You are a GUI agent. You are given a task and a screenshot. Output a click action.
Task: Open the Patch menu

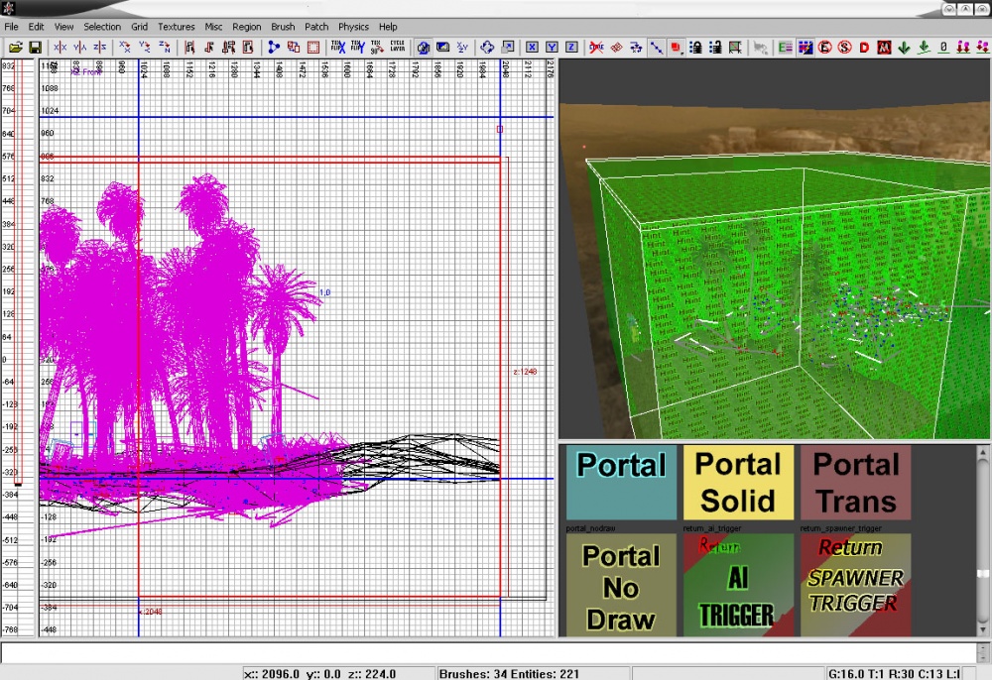[x=316, y=27]
